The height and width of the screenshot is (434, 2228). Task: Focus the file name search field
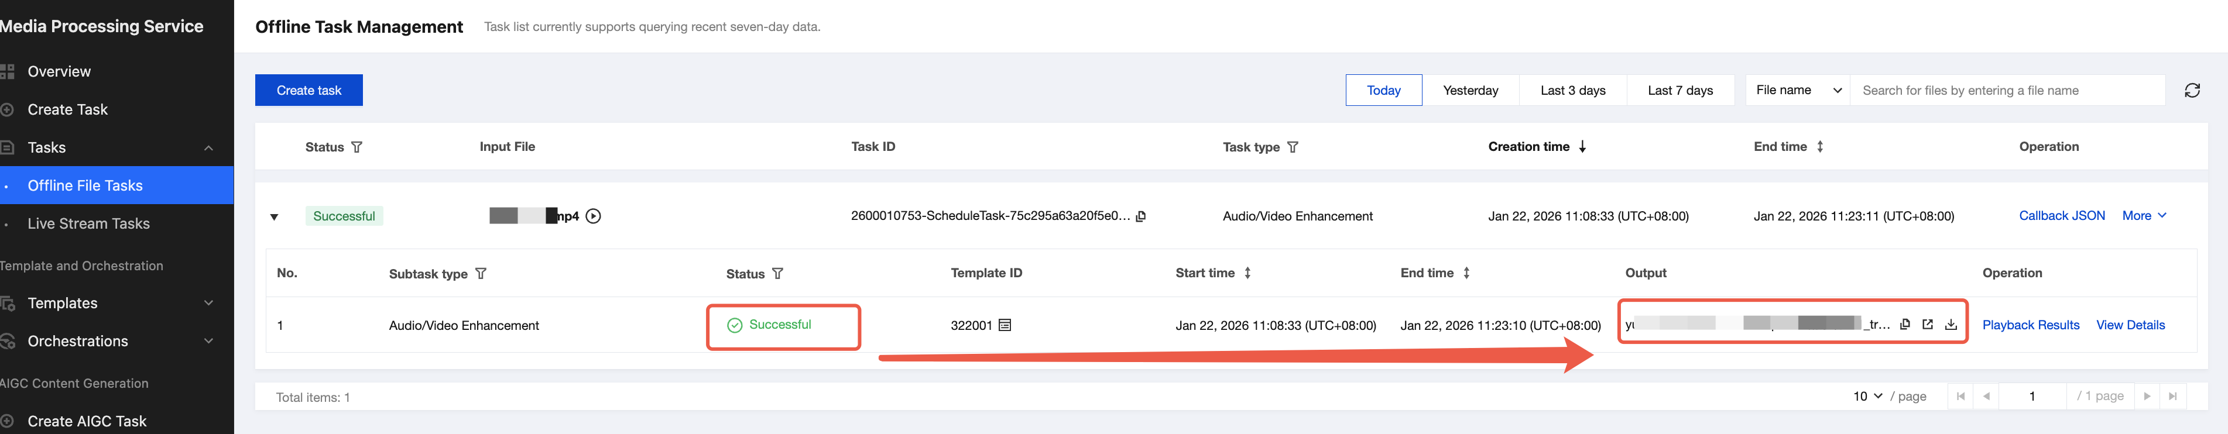click(2007, 90)
